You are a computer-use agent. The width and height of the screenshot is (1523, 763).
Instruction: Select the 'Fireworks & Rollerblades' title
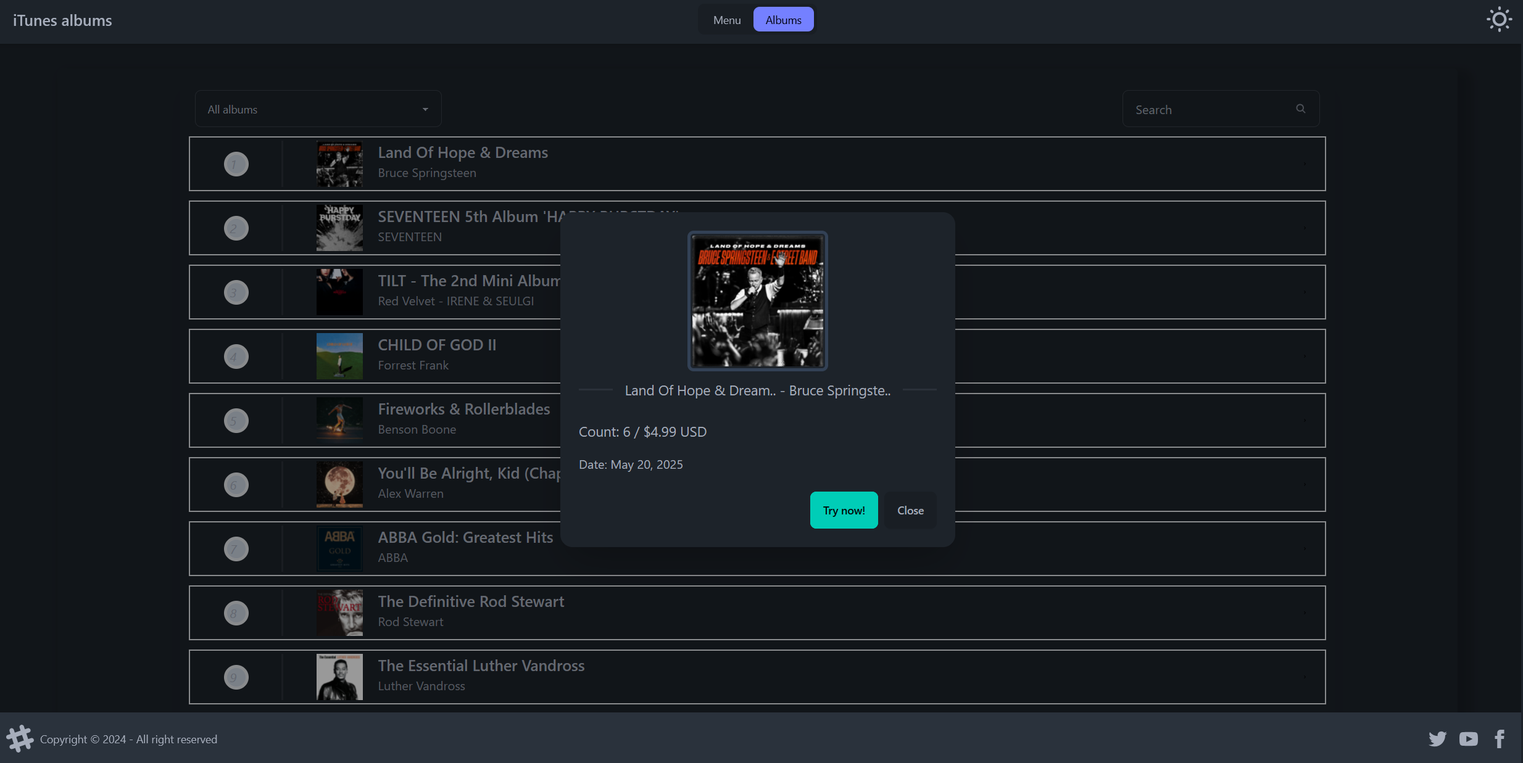click(x=464, y=409)
